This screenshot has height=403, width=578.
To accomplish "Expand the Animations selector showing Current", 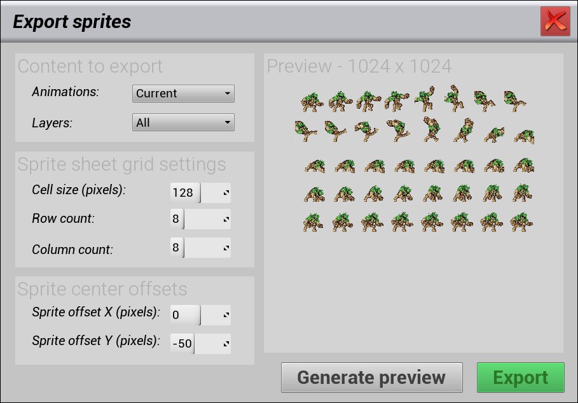I will (x=183, y=93).
